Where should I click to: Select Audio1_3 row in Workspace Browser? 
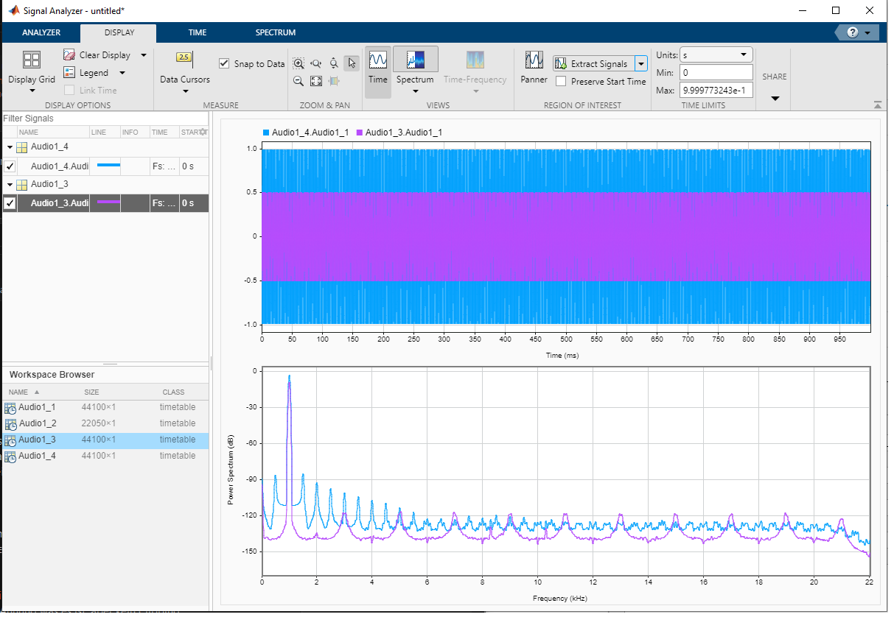(105, 440)
